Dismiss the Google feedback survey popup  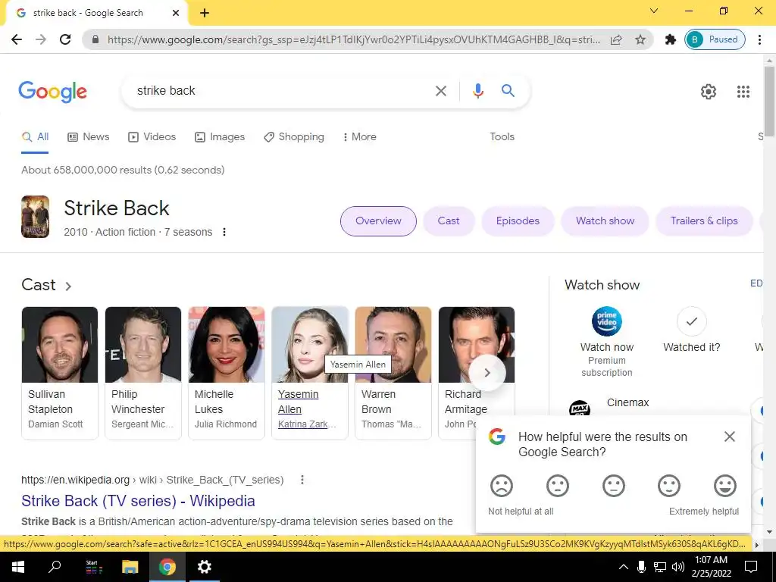pos(730,436)
